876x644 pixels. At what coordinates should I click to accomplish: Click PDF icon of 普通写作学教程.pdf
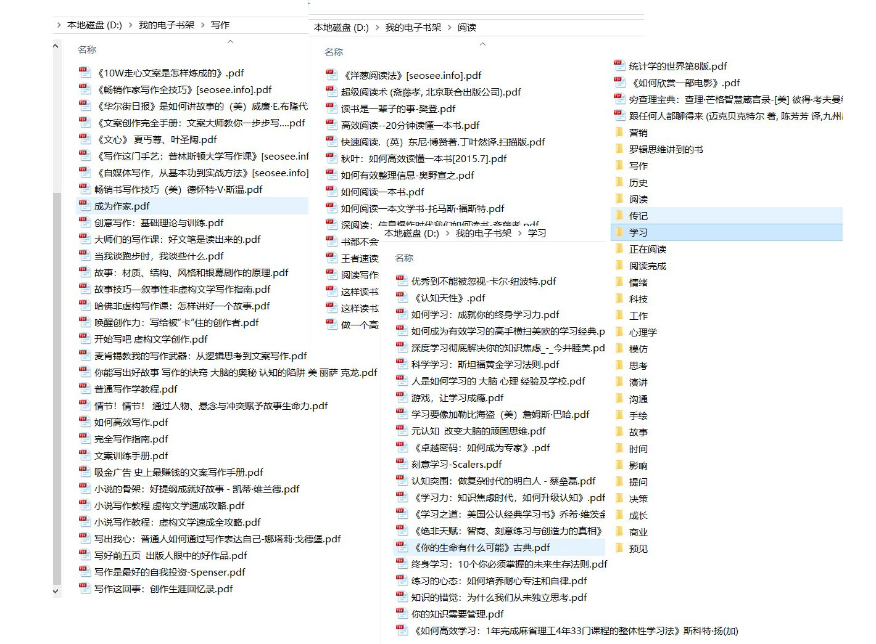tap(85, 389)
